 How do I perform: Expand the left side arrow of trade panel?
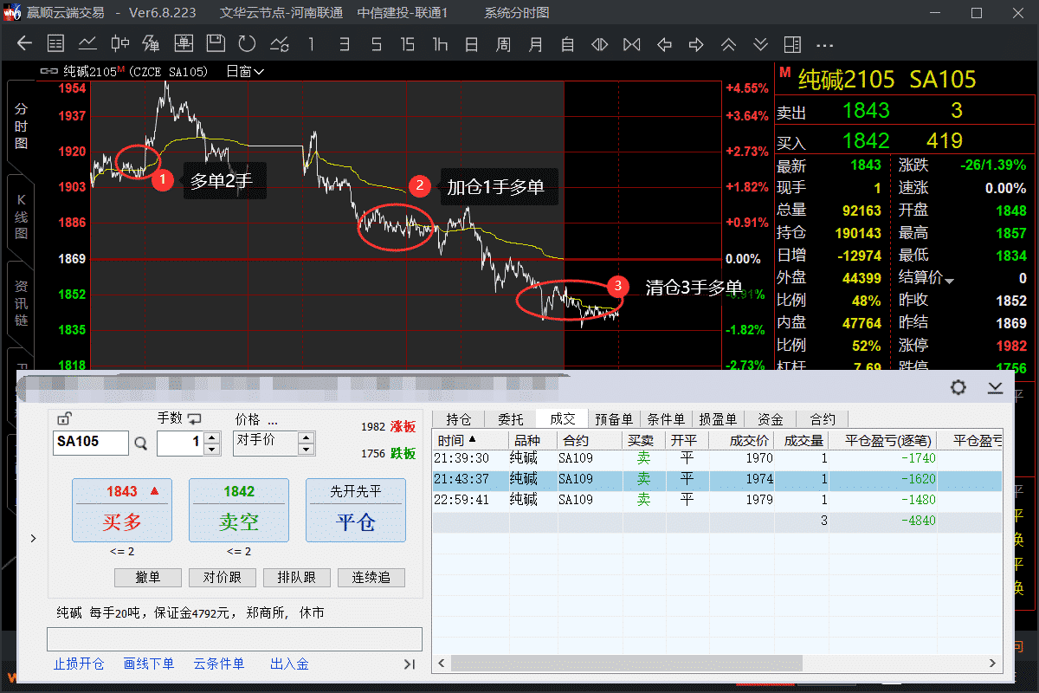point(33,538)
